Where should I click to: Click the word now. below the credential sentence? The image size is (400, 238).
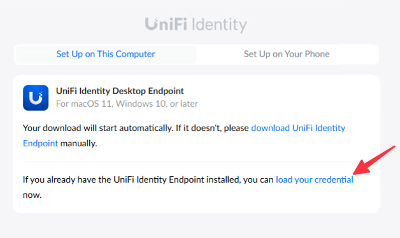[32, 195]
